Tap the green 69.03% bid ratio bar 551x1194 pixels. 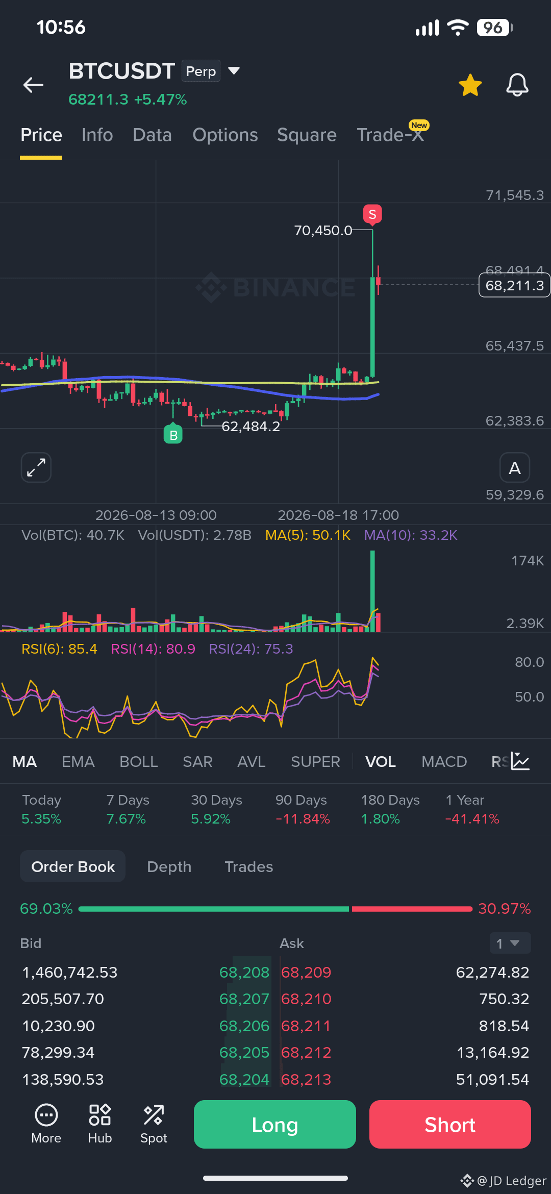214,909
